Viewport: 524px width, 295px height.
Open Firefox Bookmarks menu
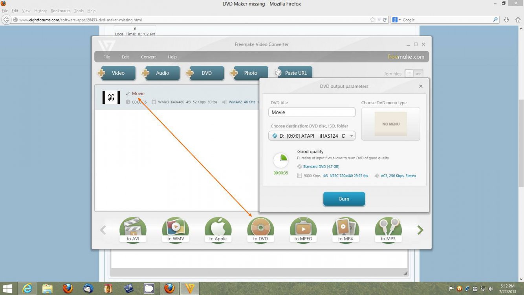[x=60, y=11]
